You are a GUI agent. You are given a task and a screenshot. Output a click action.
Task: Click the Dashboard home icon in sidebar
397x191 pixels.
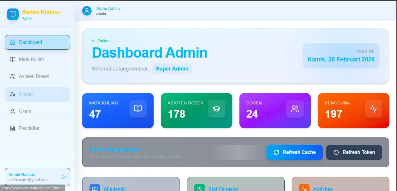(x=12, y=42)
